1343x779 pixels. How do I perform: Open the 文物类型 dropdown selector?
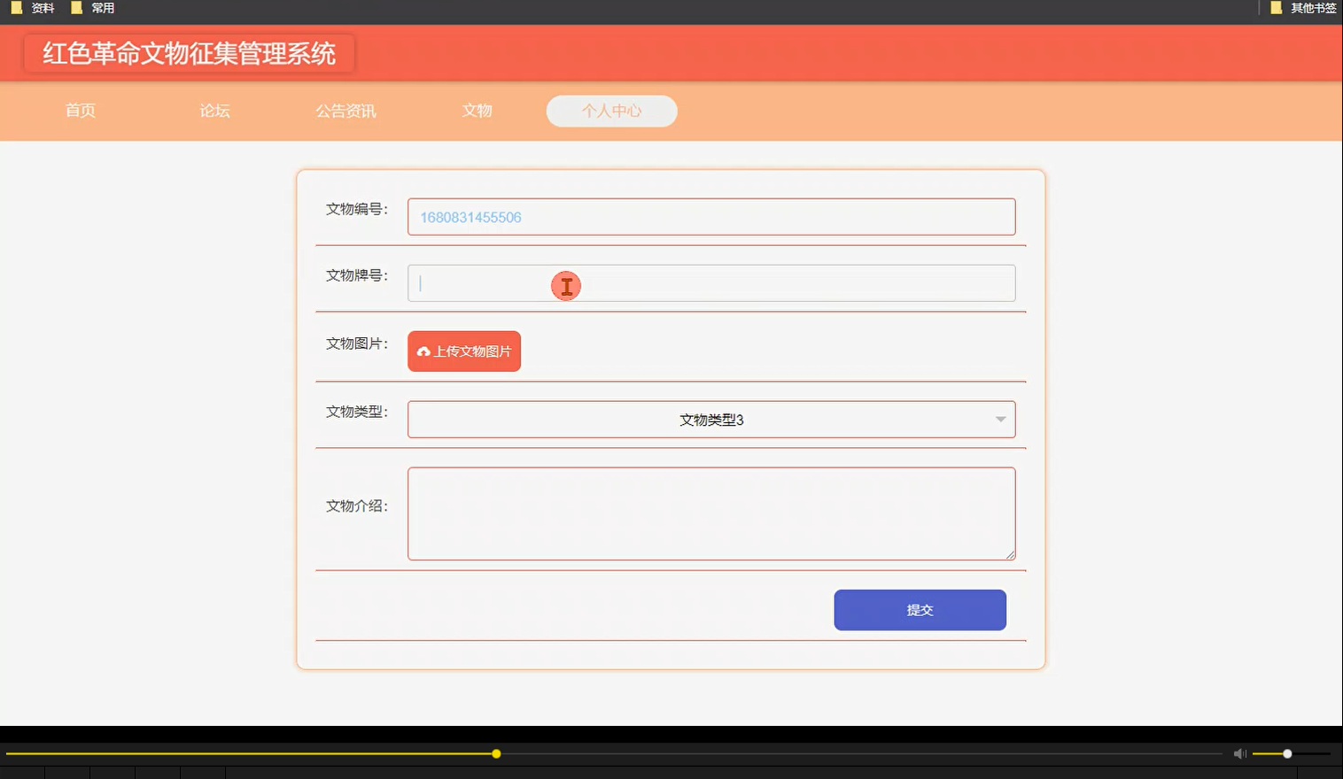[711, 419]
